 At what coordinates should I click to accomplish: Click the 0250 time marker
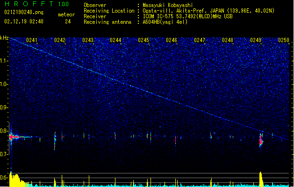(x=284, y=40)
